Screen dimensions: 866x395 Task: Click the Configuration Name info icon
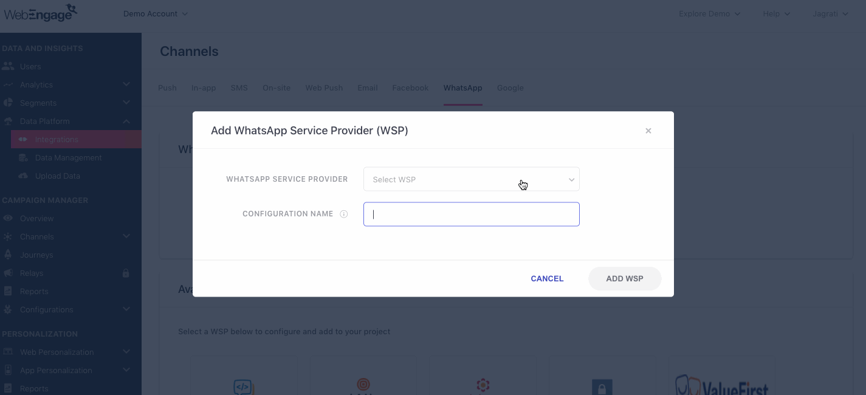click(343, 214)
